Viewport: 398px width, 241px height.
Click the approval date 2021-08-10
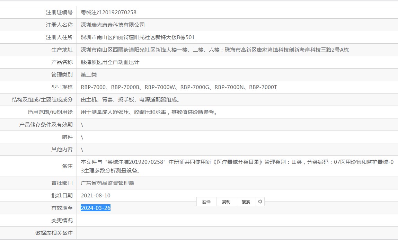coord(96,196)
